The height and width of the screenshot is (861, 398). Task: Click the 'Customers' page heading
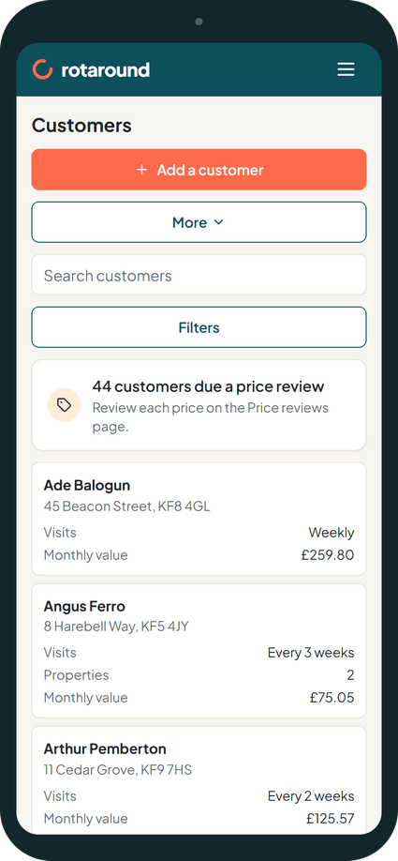click(81, 125)
